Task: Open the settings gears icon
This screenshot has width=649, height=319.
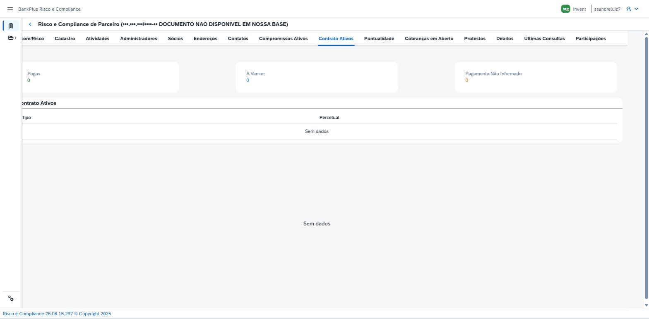Action: click(x=11, y=298)
